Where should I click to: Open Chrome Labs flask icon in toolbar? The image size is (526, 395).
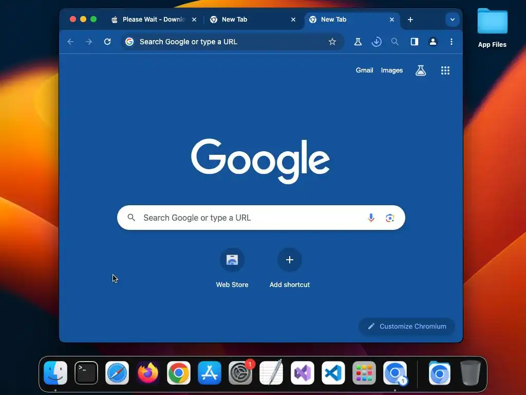click(358, 42)
